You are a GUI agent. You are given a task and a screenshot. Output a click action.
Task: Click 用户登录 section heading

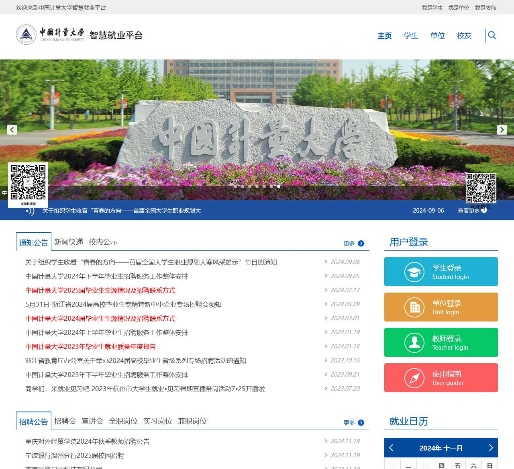tap(409, 242)
